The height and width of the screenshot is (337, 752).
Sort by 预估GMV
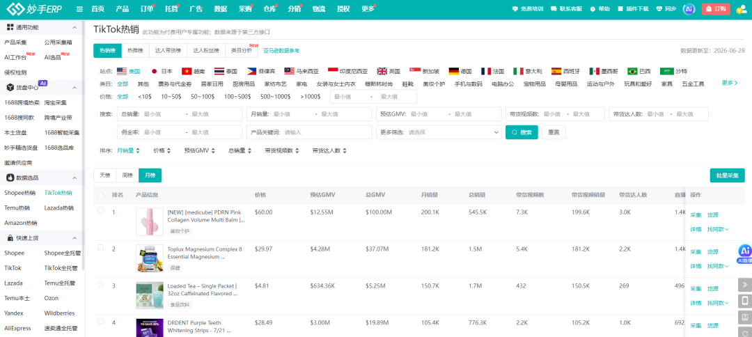coord(200,150)
